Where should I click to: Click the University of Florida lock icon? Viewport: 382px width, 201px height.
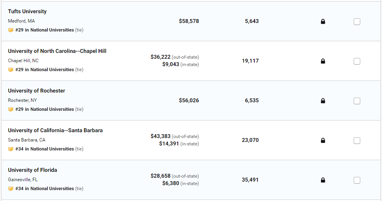pos(323,180)
